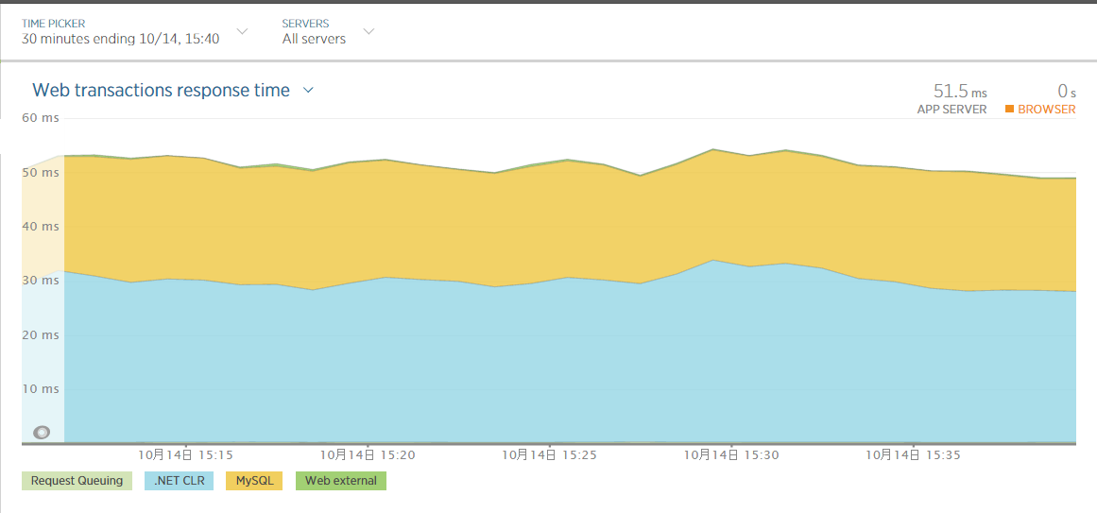The height and width of the screenshot is (513, 1097).
Task: Click the BROWSER label
Action: pos(1047,110)
